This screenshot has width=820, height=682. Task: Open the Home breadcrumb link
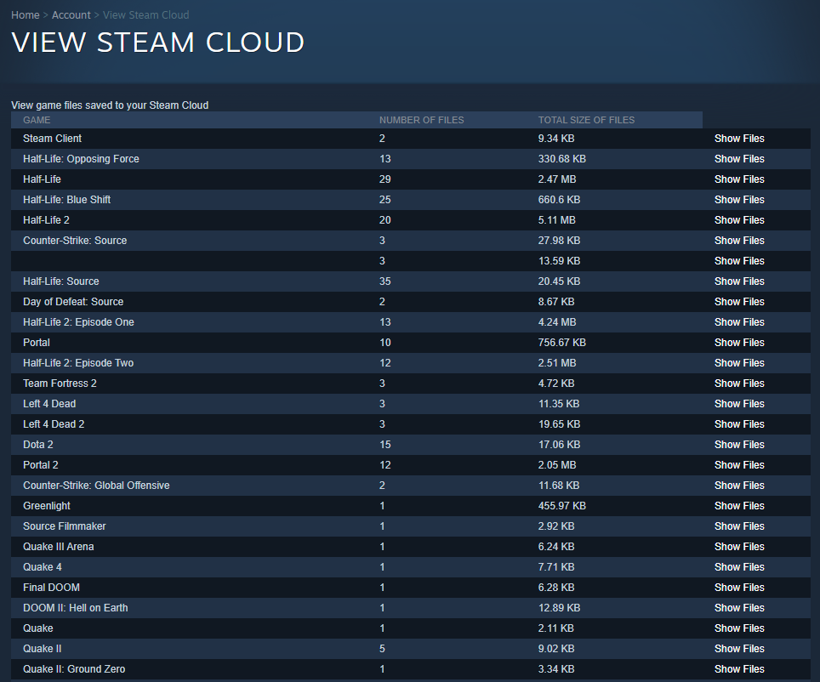point(25,14)
